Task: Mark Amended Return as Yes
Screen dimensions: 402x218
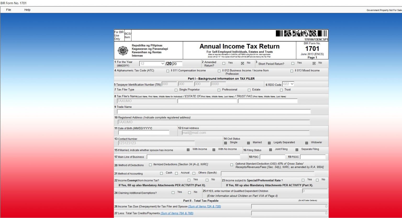Action: tap(224, 63)
